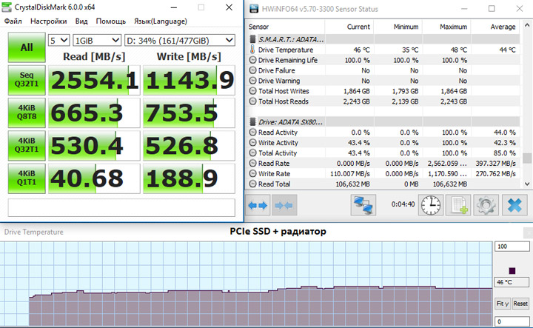
Task: Click the Reset button on the graph
Action: [x=520, y=304]
